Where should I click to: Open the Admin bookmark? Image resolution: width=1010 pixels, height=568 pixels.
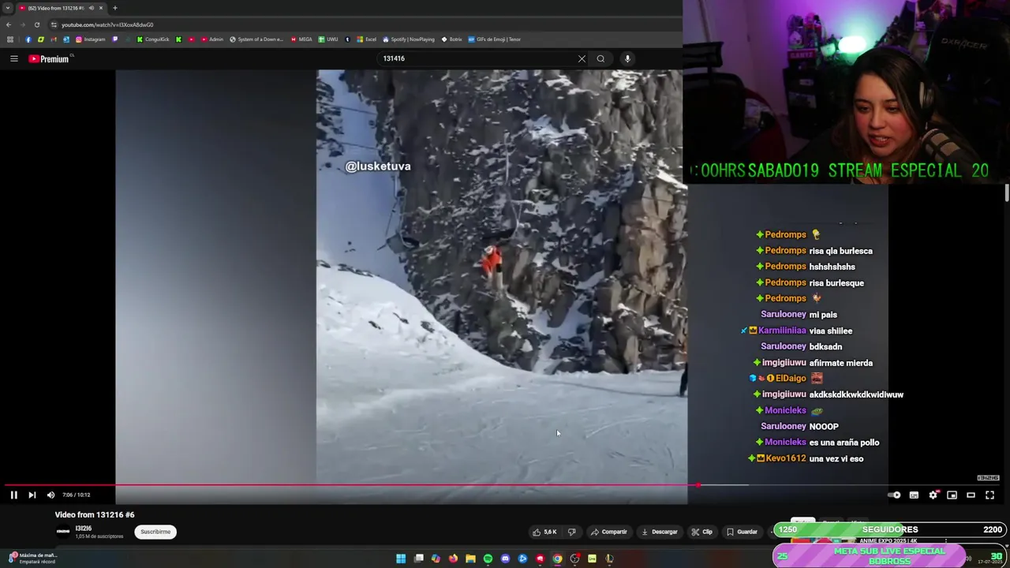(212, 39)
